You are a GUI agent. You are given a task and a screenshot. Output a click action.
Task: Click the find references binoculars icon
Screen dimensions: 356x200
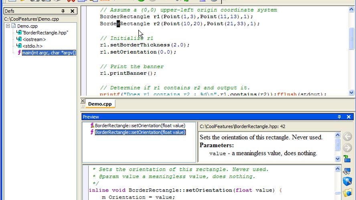(347, 171)
